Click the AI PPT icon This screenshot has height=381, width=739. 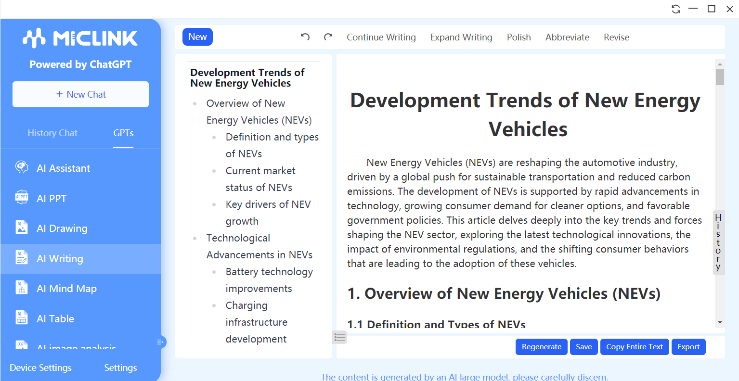pyautogui.click(x=22, y=198)
